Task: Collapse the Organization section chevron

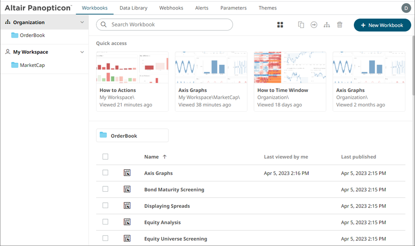Action: (82, 22)
